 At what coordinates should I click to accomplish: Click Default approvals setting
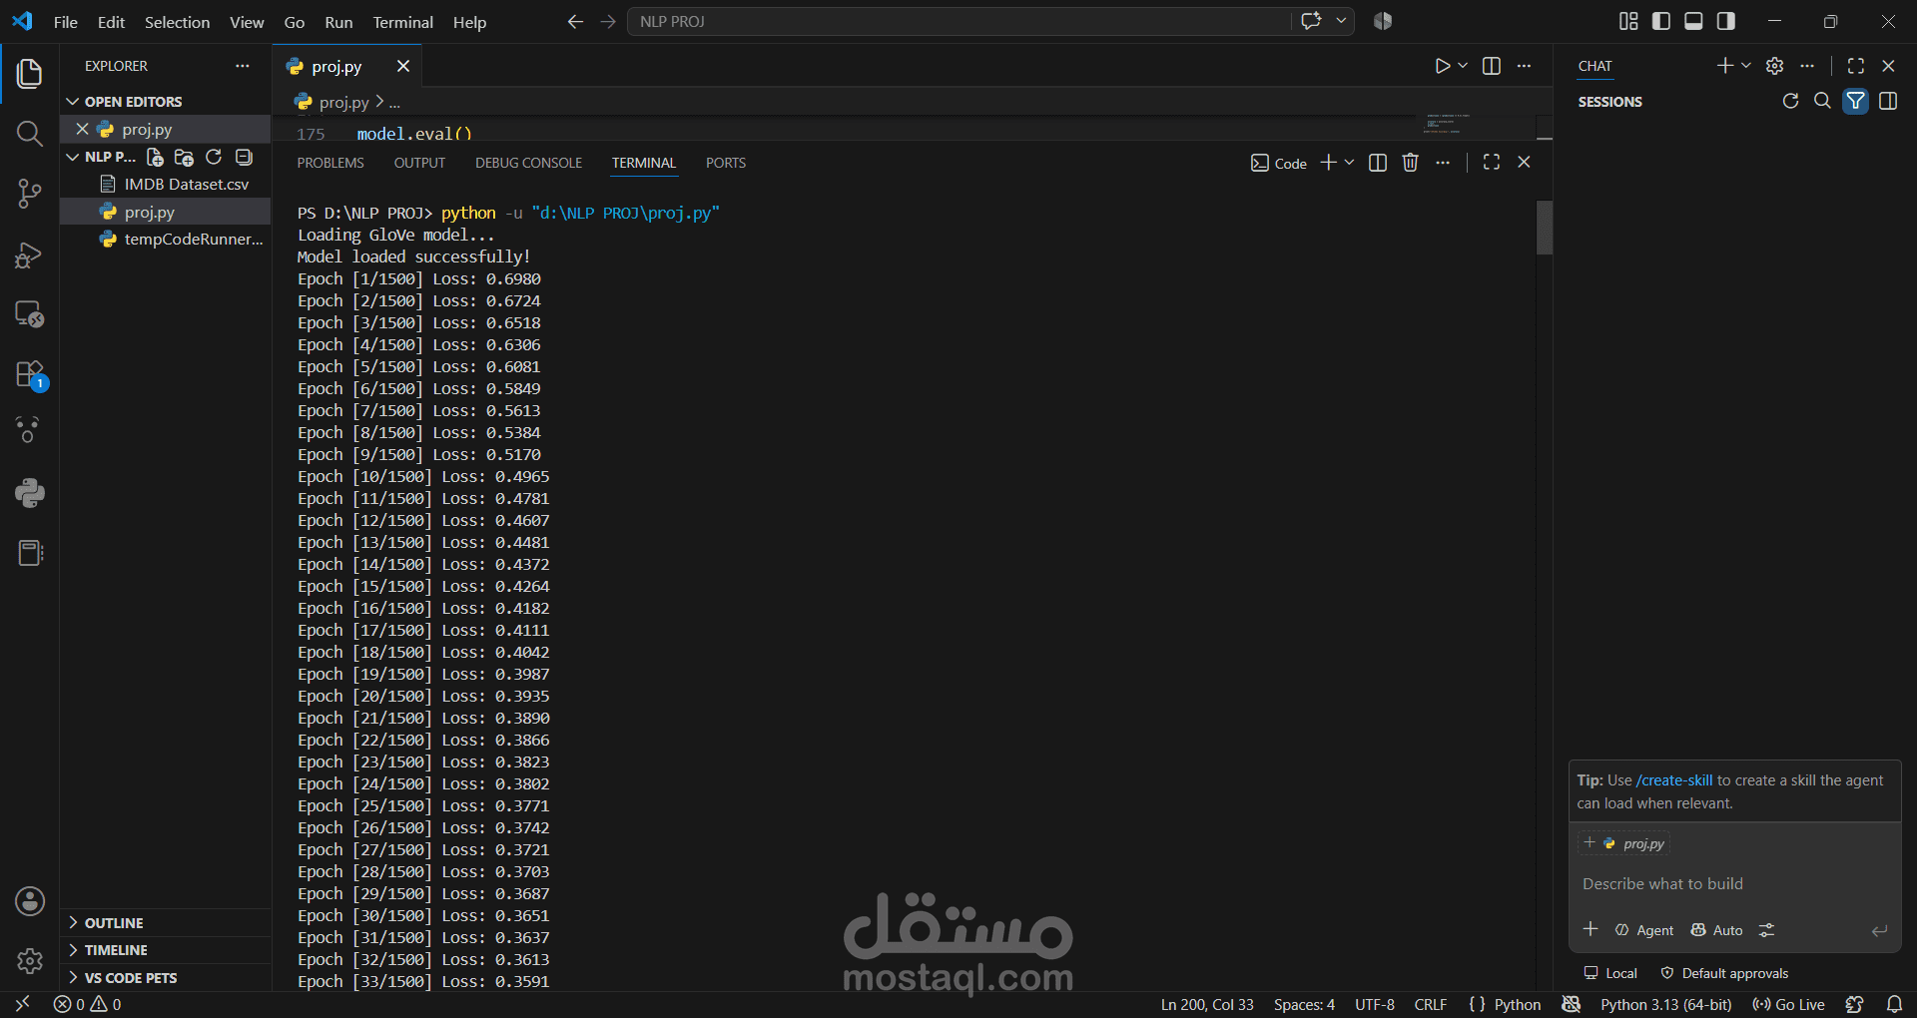(1724, 973)
